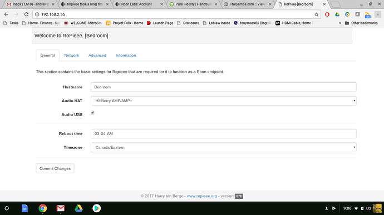Viewport: 384px width, 215px height.
Task: Launch Google Drive from the shelf
Action: click(78, 208)
